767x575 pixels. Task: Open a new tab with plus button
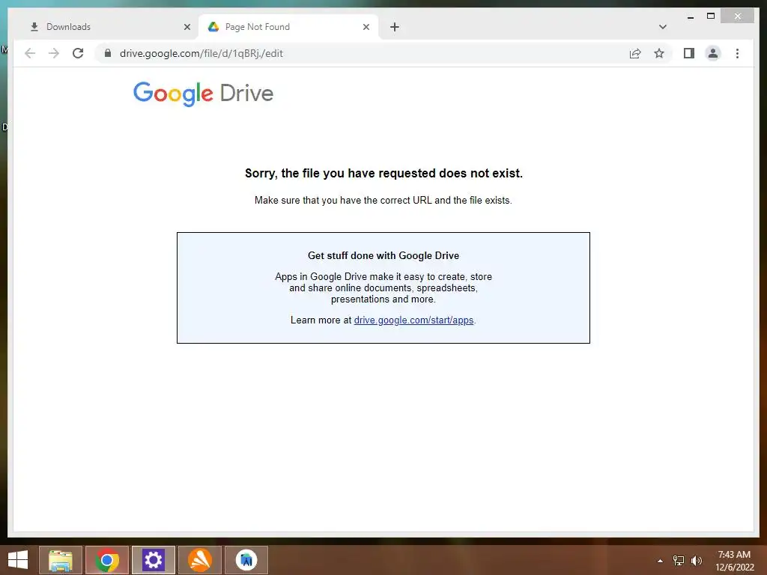click(x=395, y=27)
